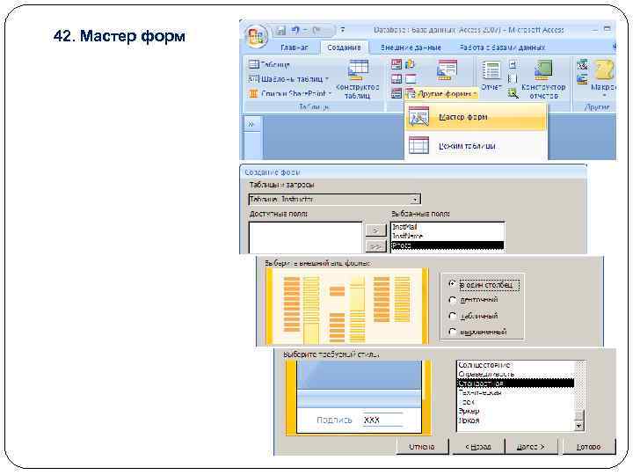This screenshot has width=633, height=475.
Task: Open the Макрос dropdown button
Action: pos(603,78)
